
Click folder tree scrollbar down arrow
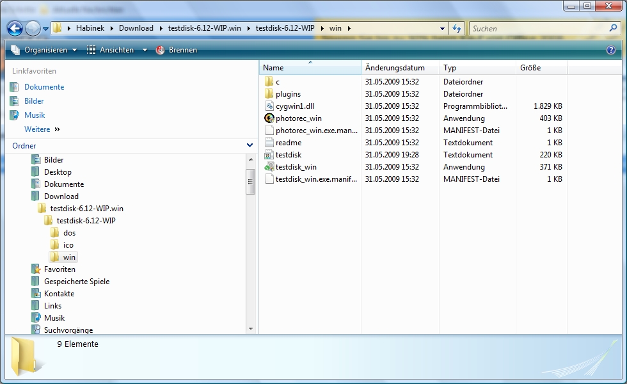pyautogui.click(x=251, y=329)
